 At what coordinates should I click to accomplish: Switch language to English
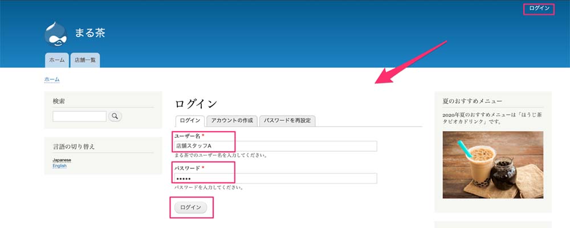coord(60,166)
